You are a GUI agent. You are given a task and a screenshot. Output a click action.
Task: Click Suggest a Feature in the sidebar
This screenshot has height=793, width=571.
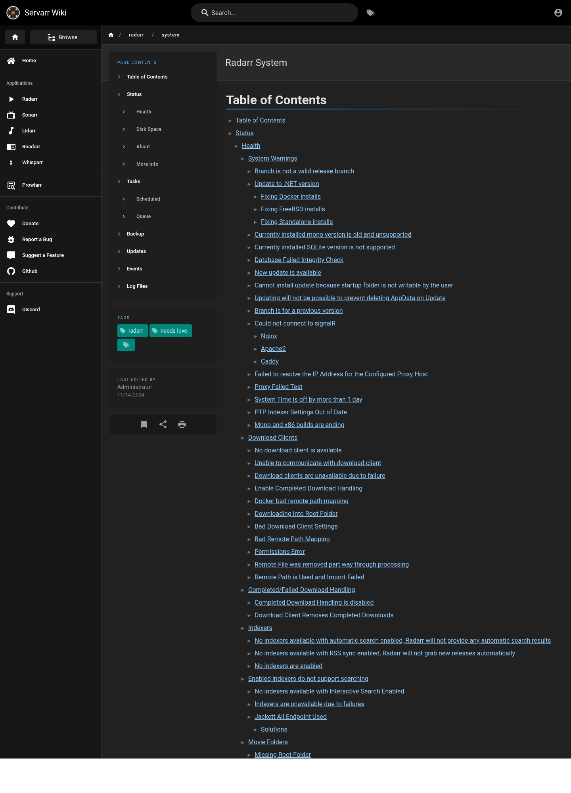[50, 255]
